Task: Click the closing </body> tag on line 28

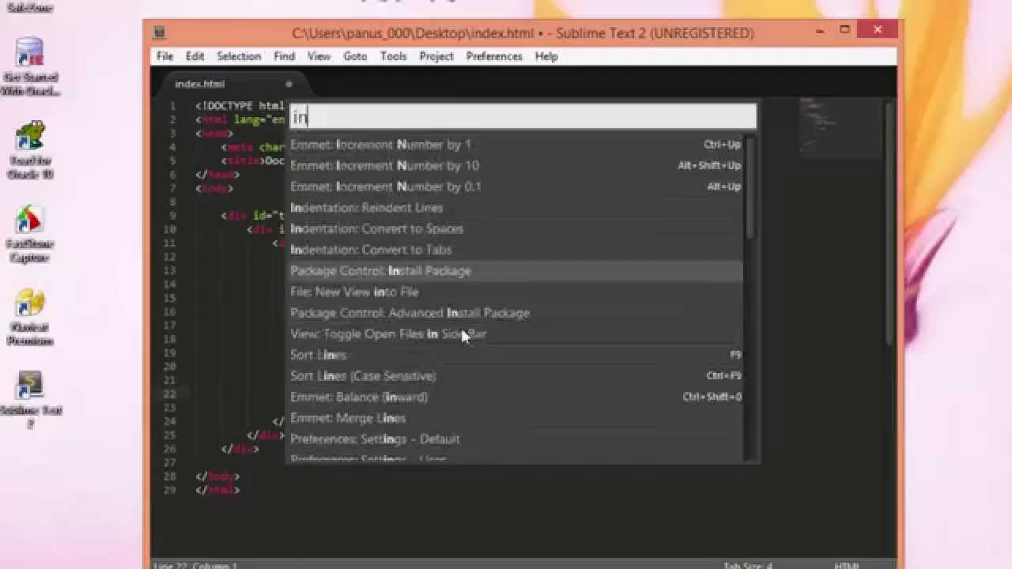Action: pos(217,477)
